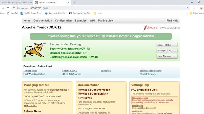Open the New Tab bookmark

click(13, 13)
